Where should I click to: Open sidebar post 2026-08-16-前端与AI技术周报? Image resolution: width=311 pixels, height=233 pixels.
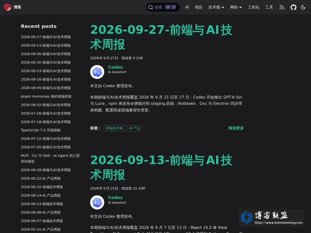pyautogui.click(x=46, y=79)
